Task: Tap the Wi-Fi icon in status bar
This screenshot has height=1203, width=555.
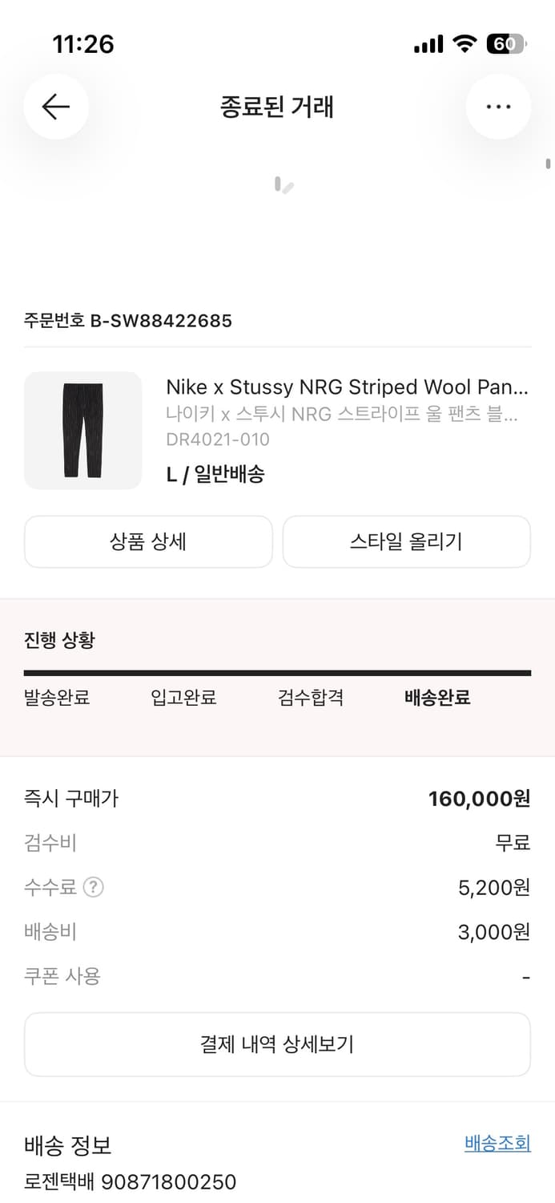Action: (465, 44)
